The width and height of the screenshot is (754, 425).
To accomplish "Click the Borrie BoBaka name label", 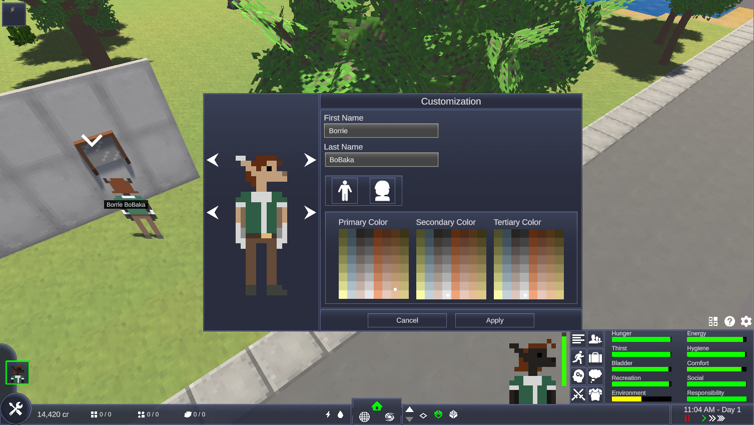I will coord(126,205).
